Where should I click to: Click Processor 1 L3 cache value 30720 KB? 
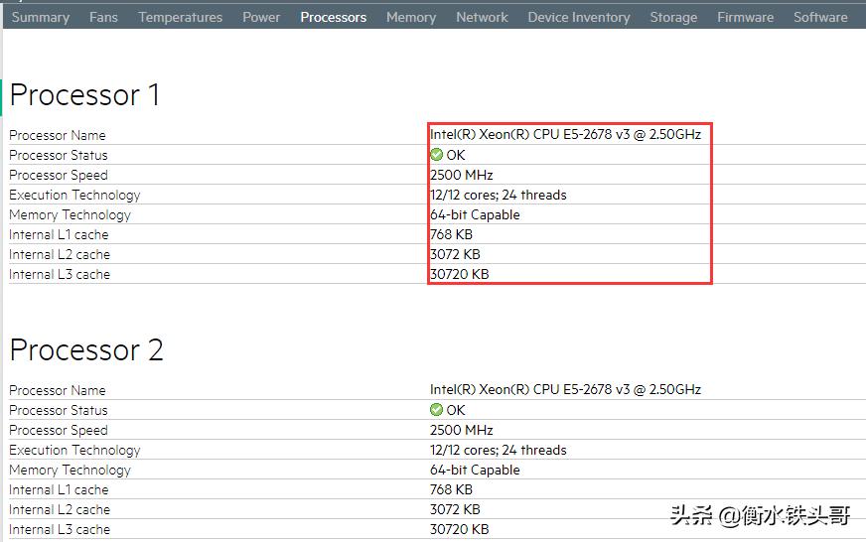click(x=460, y=274)
